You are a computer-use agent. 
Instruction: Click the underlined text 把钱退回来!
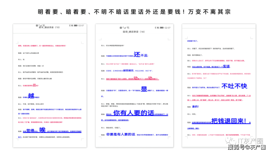(229, 121)
